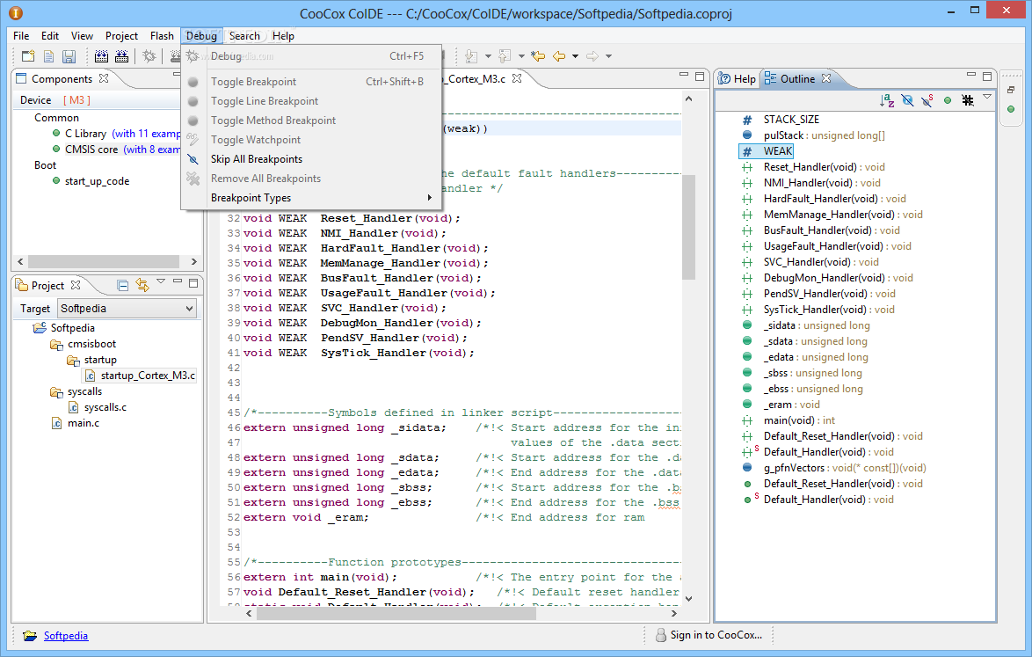Jump to last edit location icon
This screenshot has height=657, width=1032.
coord(538,56)
